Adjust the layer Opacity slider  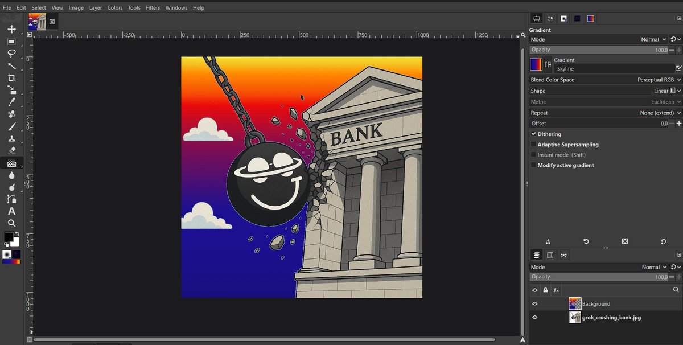[599, 277]
